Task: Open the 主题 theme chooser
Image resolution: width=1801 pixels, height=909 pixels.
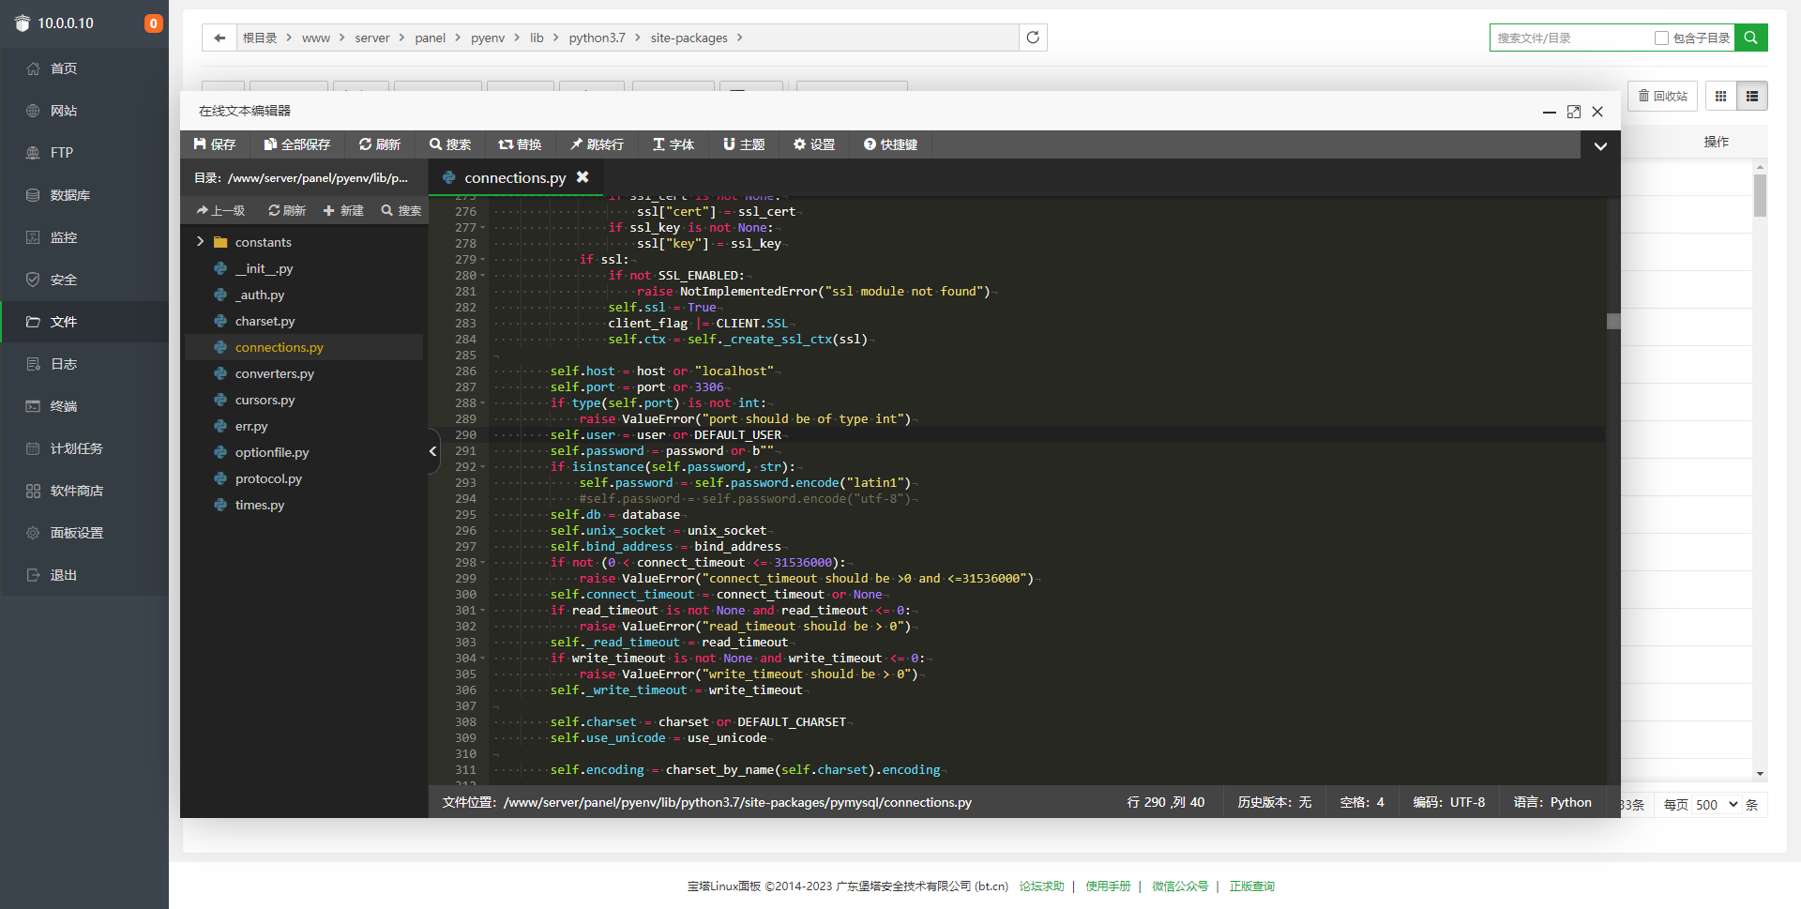Action: tap(744, 144)
